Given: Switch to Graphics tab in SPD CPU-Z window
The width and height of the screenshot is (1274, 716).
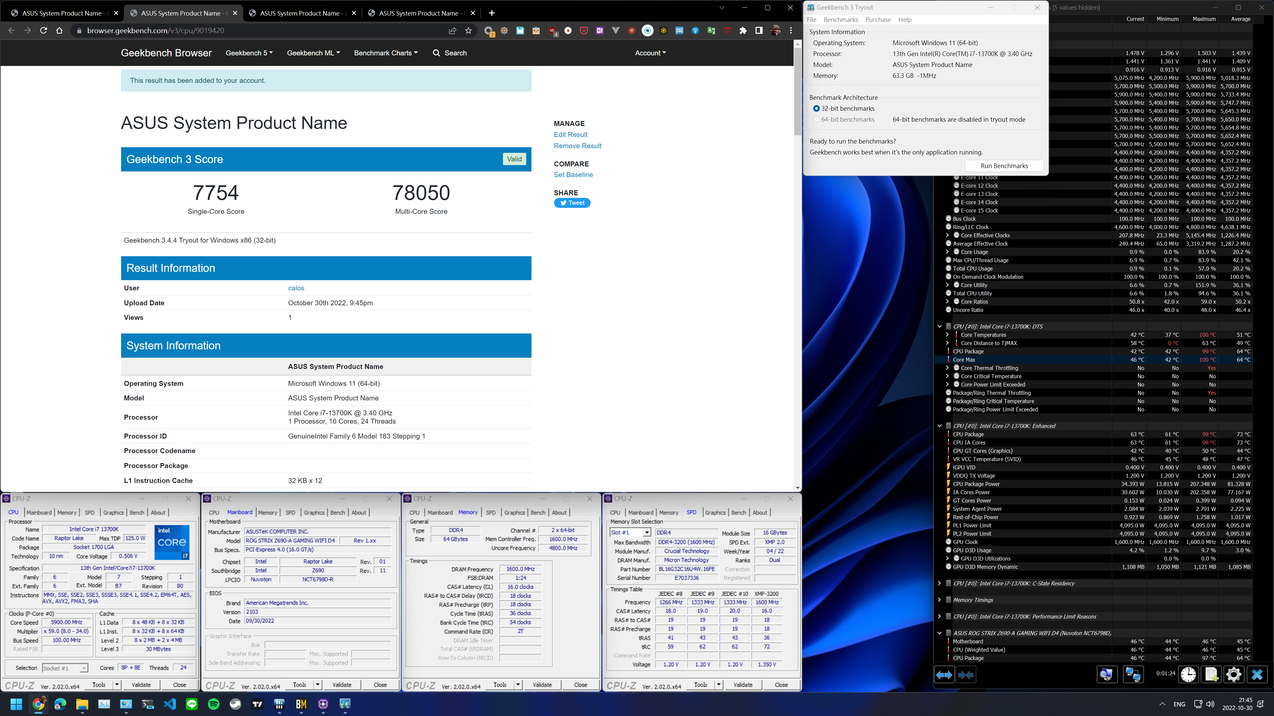Looking at the screenshot, I should pos(715,512).
